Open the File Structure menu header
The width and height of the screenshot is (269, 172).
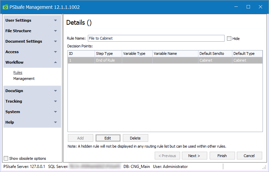pyautogui.click(x=32, y=31)
